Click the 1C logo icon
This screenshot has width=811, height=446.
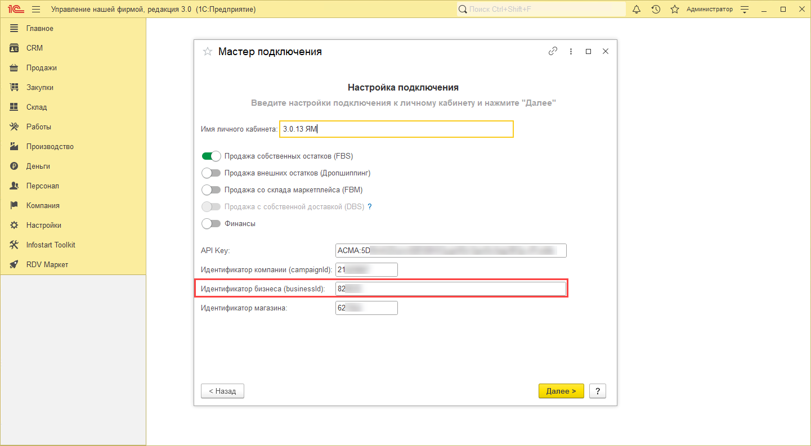(15, 10)
